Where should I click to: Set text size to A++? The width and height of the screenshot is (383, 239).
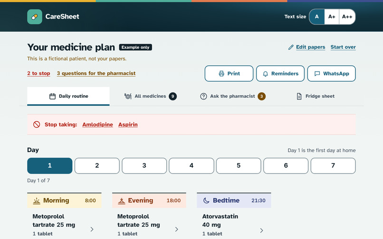pyautogui.click(x=347, y=17)
